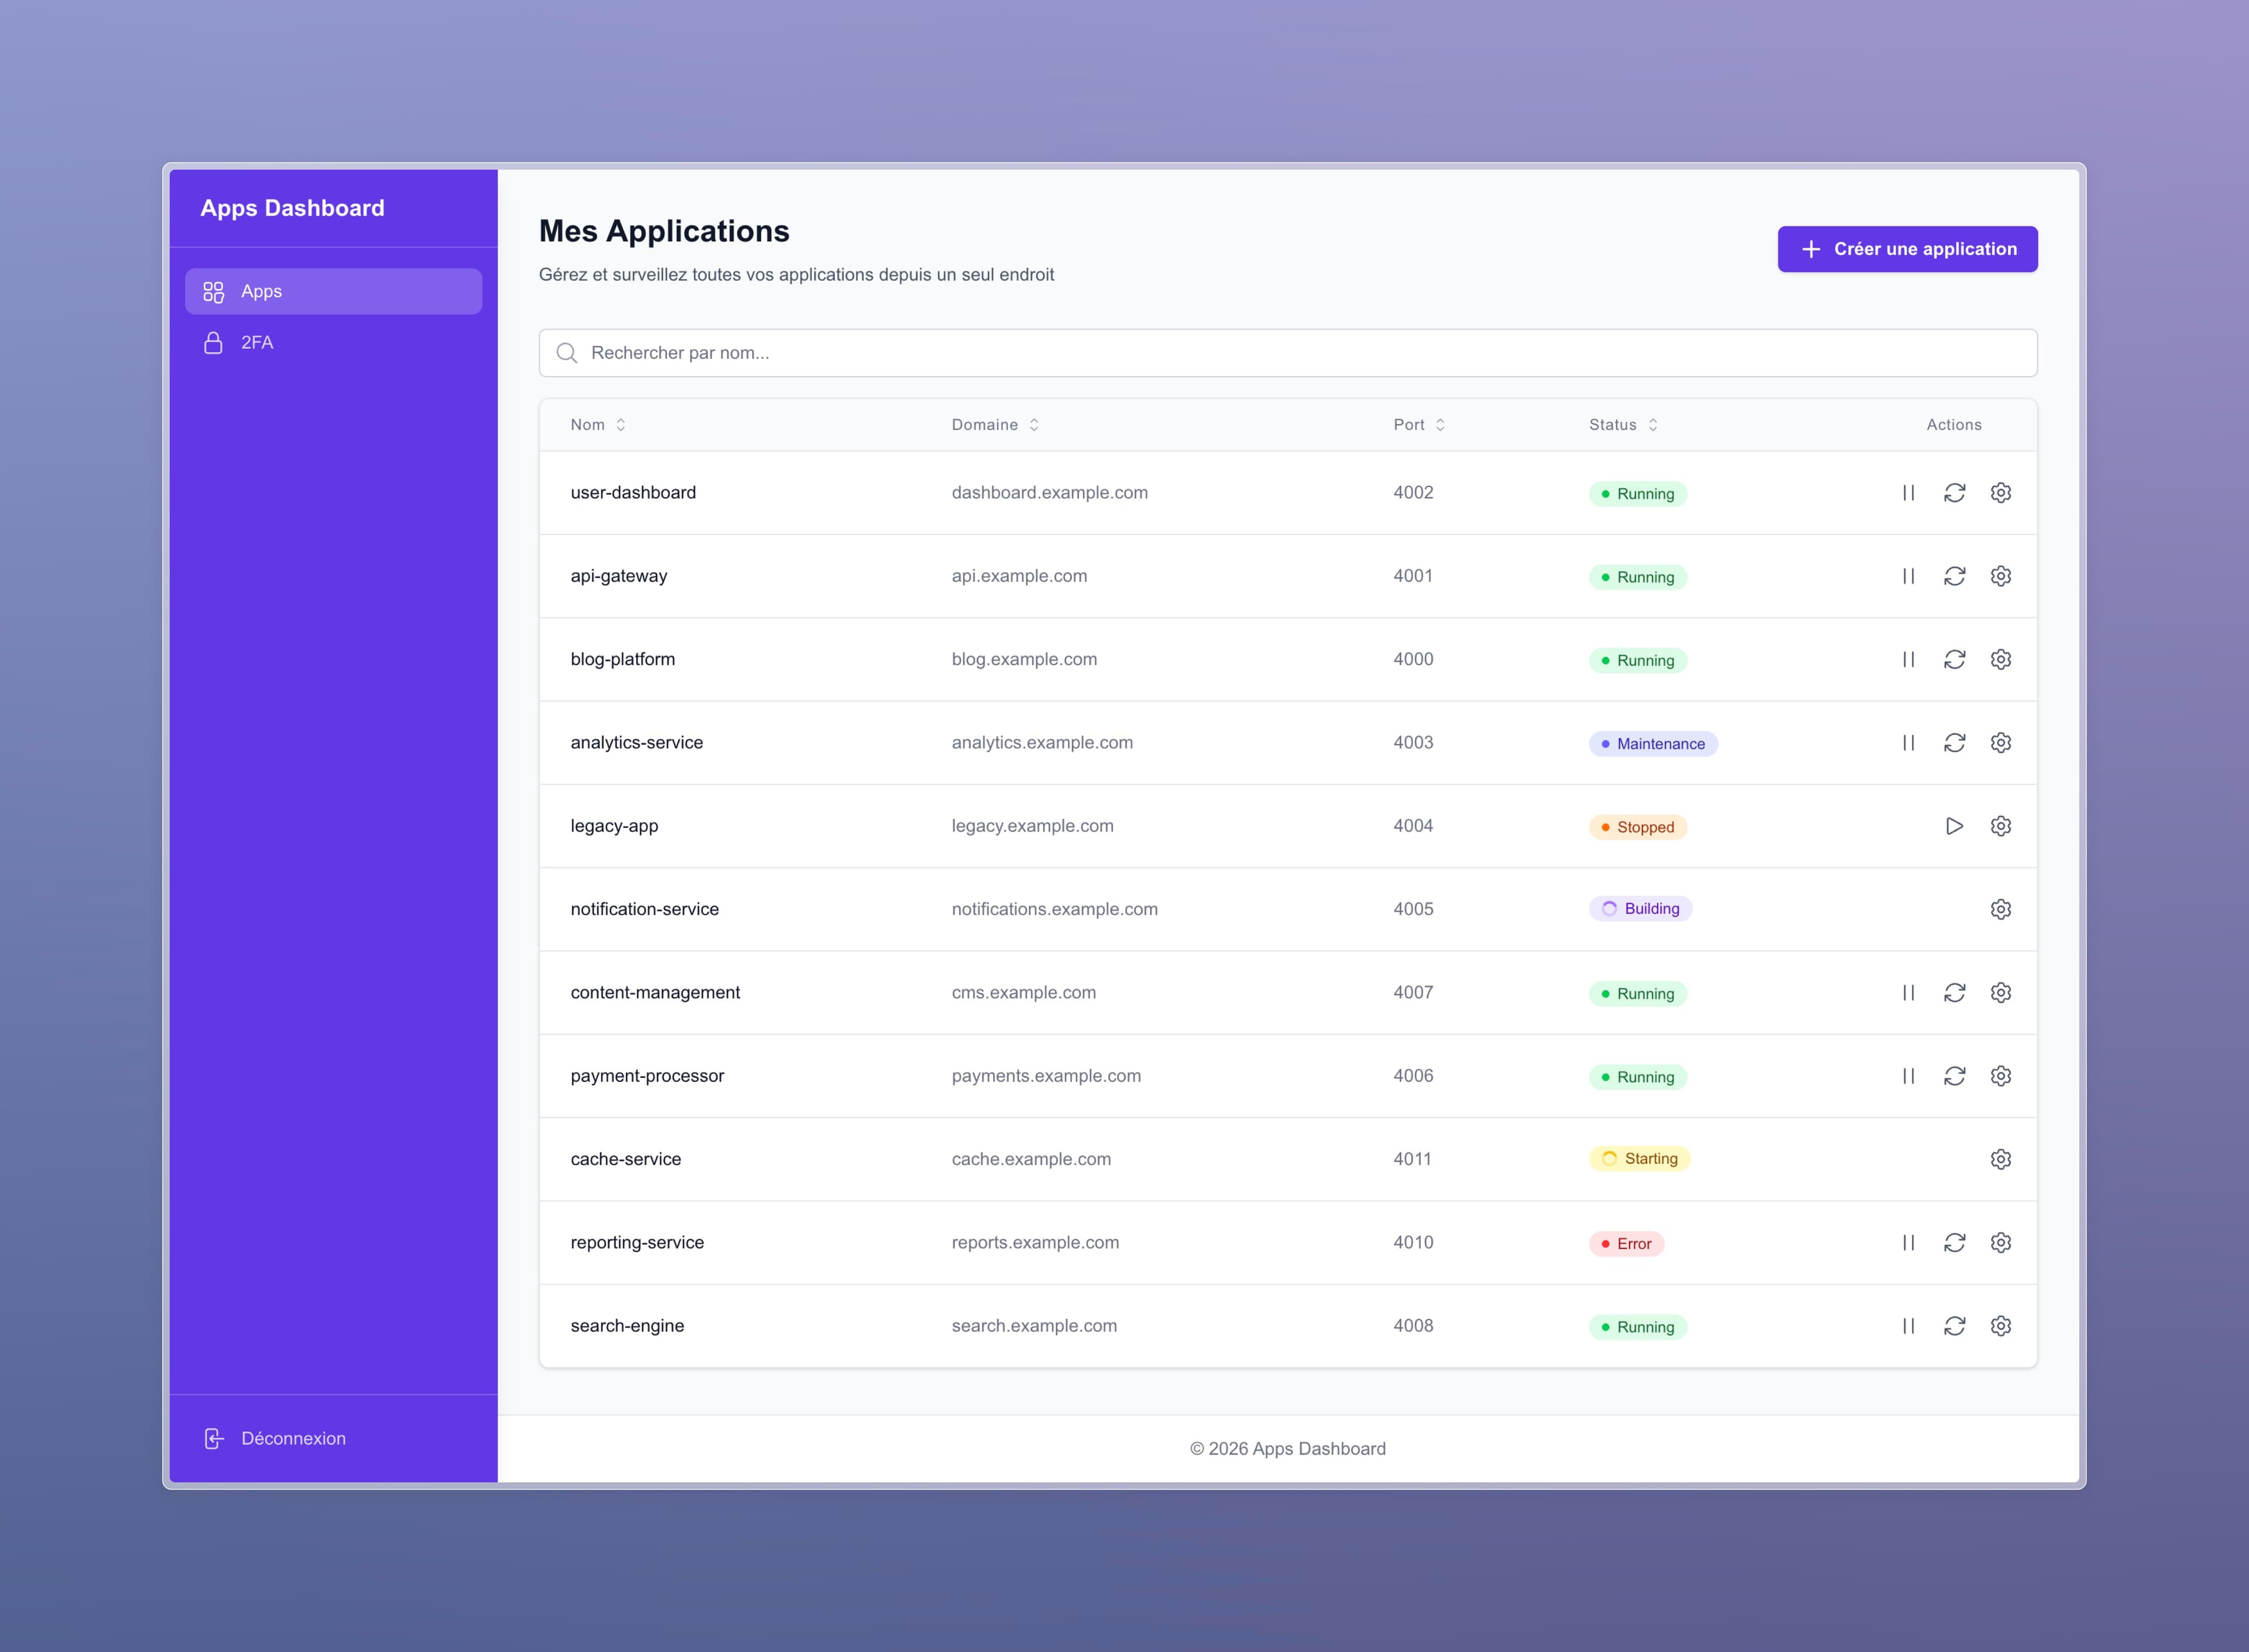
Task: Pause the payment-processor application
Action: point(1908,1075)
